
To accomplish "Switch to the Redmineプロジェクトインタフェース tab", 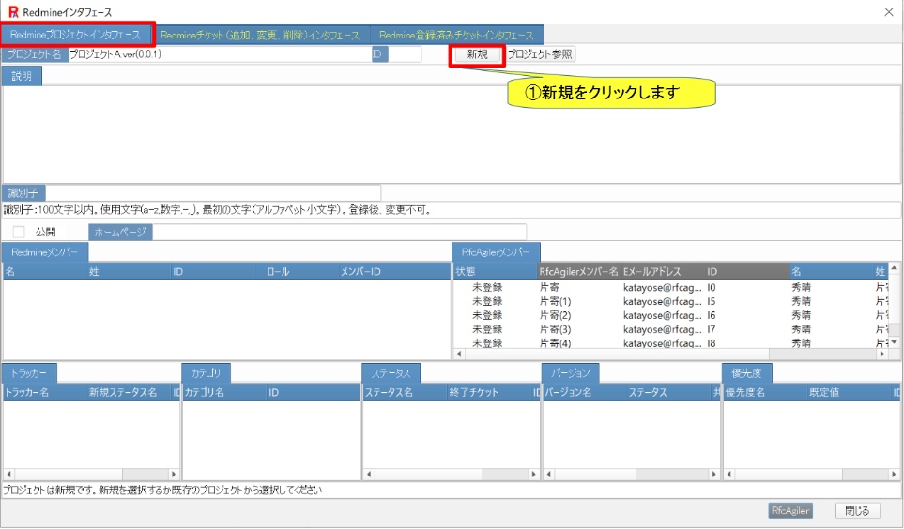I will click(x=77, y=35).
